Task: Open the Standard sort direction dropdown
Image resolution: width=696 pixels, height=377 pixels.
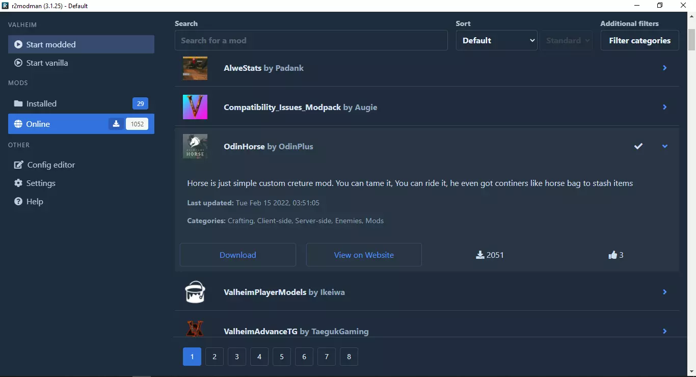Action: (567, 40)
